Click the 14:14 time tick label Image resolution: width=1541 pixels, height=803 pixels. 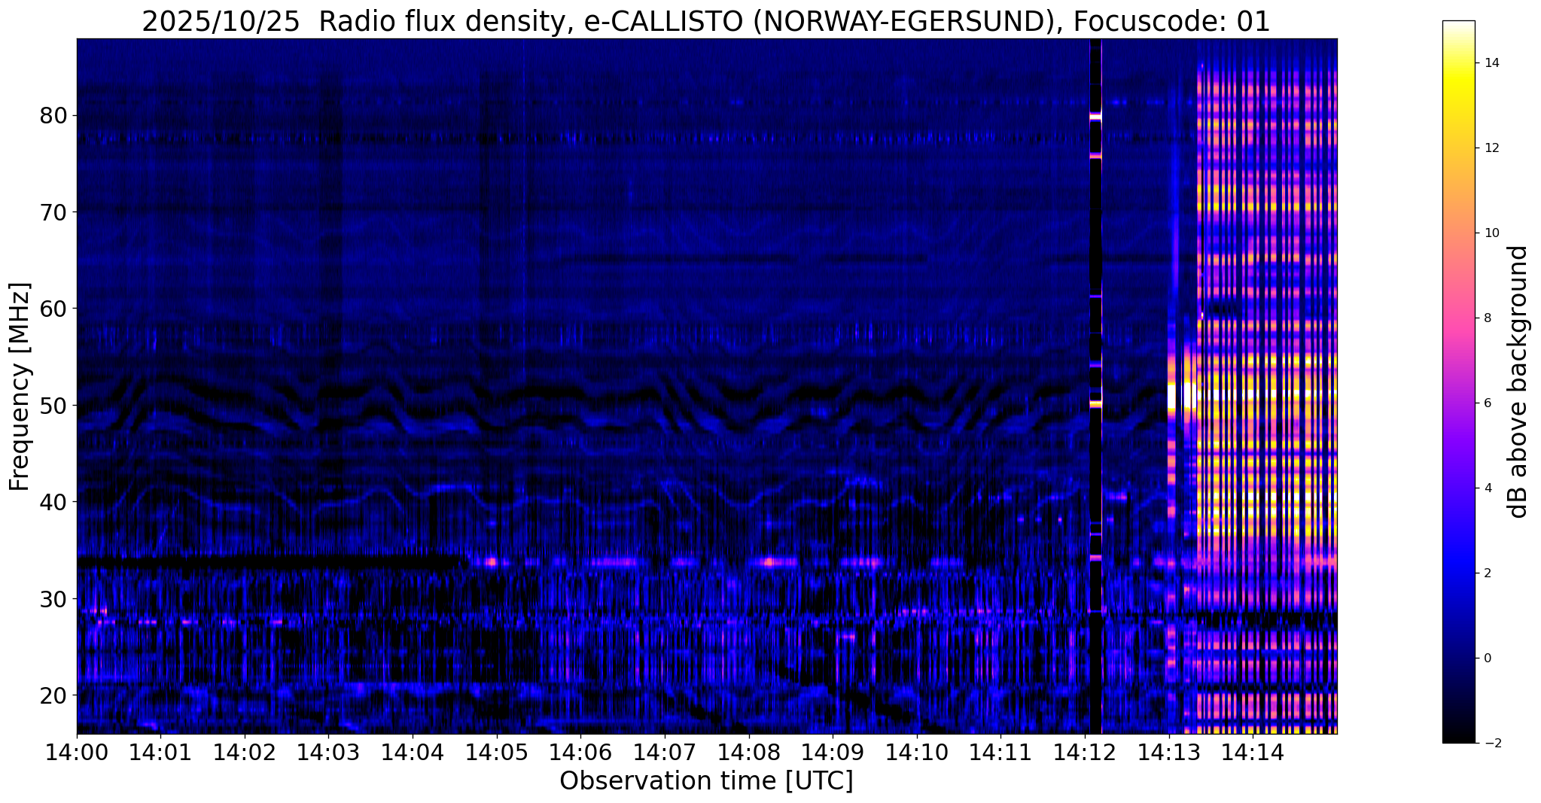click(1253, 752)
